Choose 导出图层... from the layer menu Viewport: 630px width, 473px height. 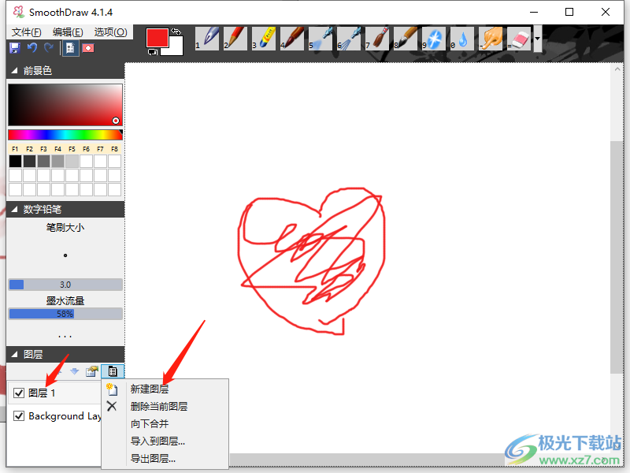pos(153,459)
